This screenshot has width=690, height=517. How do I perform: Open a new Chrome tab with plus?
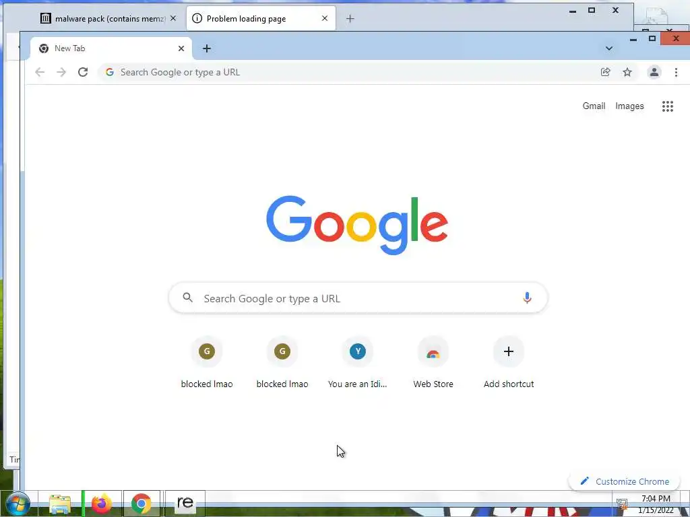[x=207, y=48]
